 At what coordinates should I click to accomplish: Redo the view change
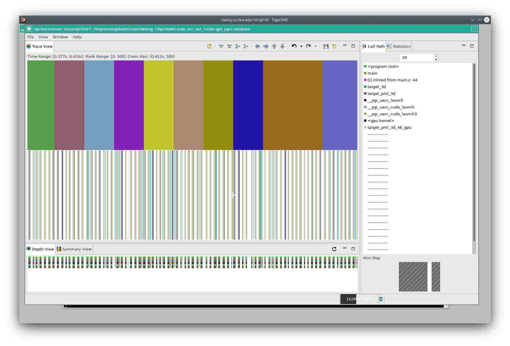(x=308, y=46)
